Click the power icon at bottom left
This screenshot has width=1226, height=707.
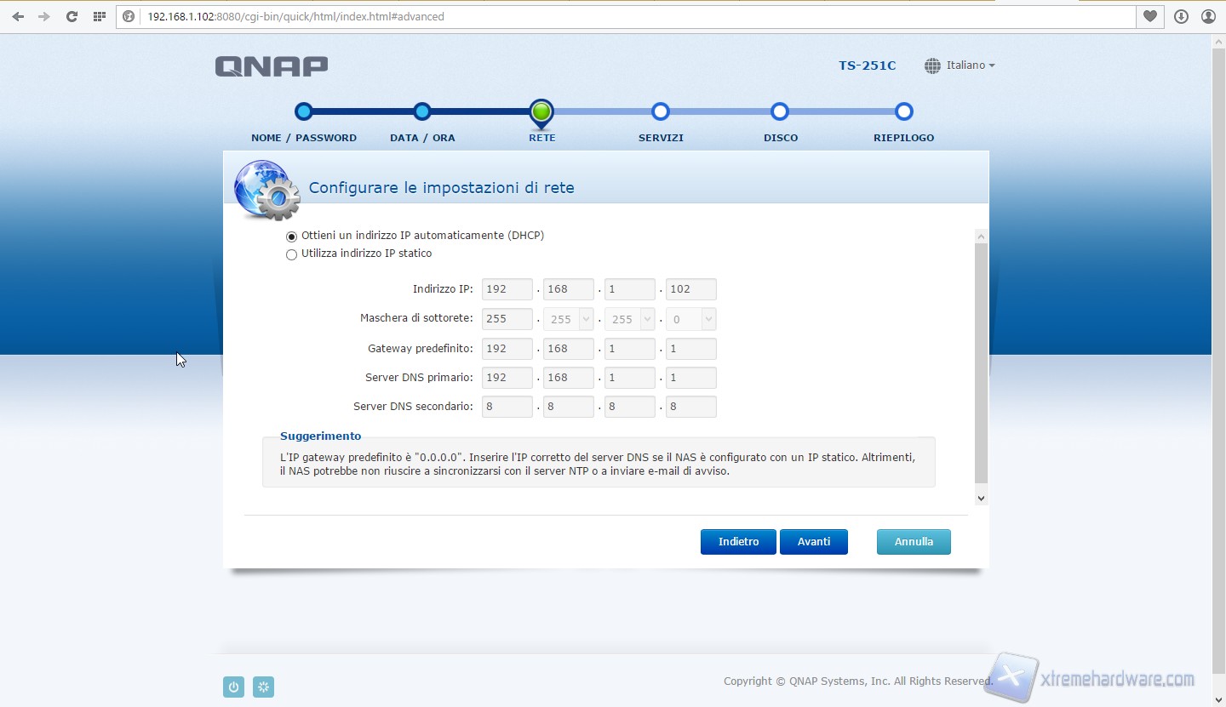tap(233, 687)
